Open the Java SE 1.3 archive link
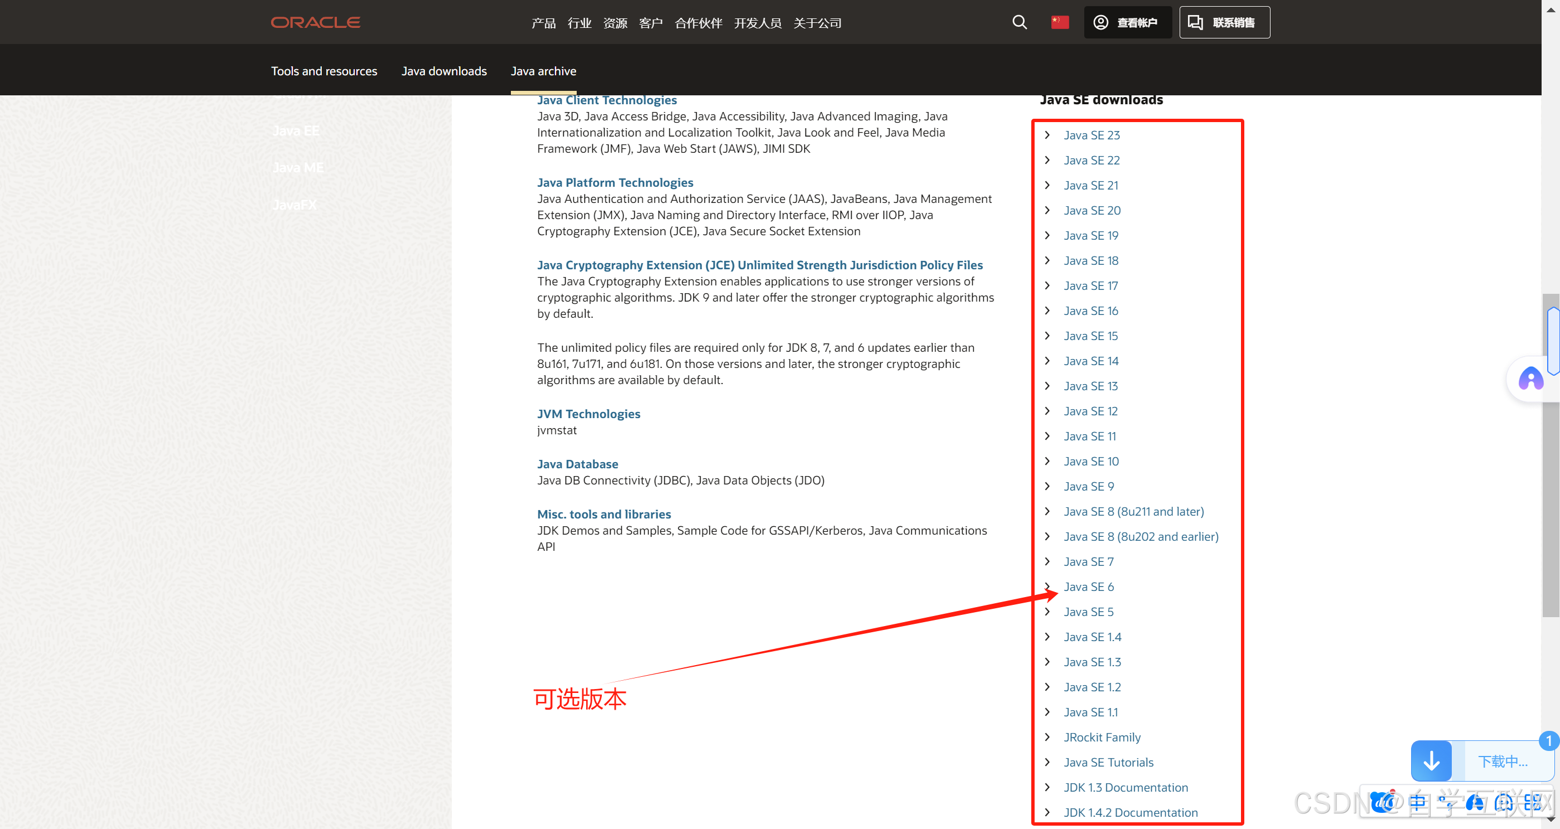 (x=1092, y=662)
